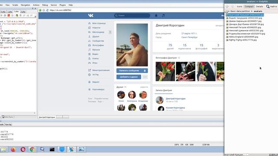Click the red stop button in the script toolbar
This screenshot has width=278, height=156.
(x=9, y=16)
